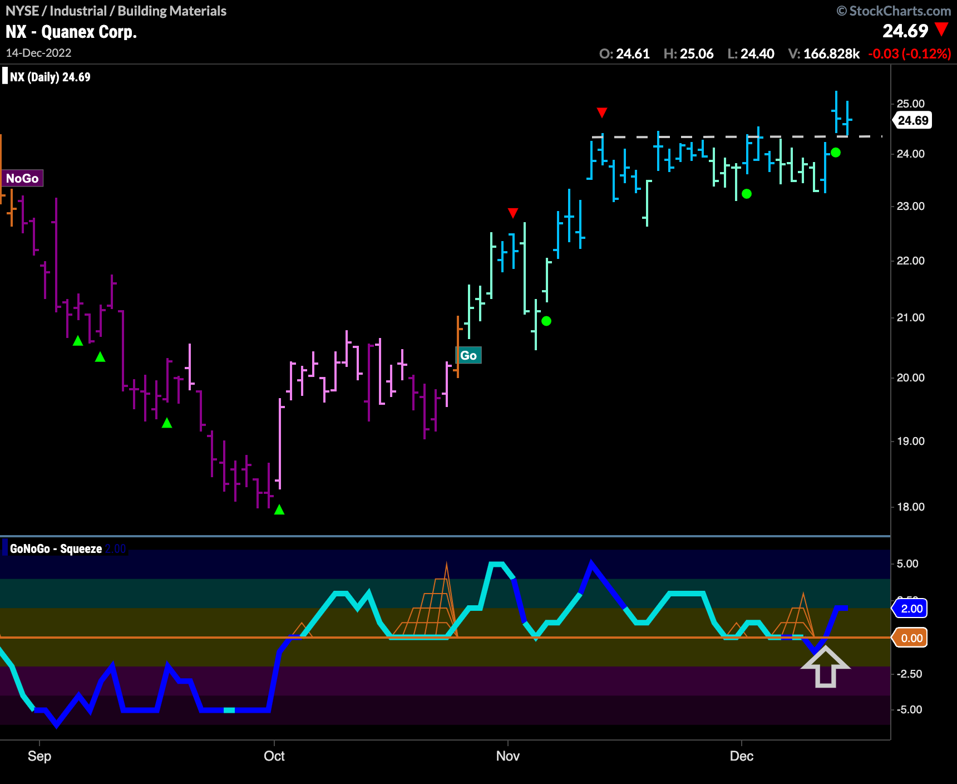Click the 25.00 price axis label
This screenshot has height=784, width=957.
[x=910, y=104]
